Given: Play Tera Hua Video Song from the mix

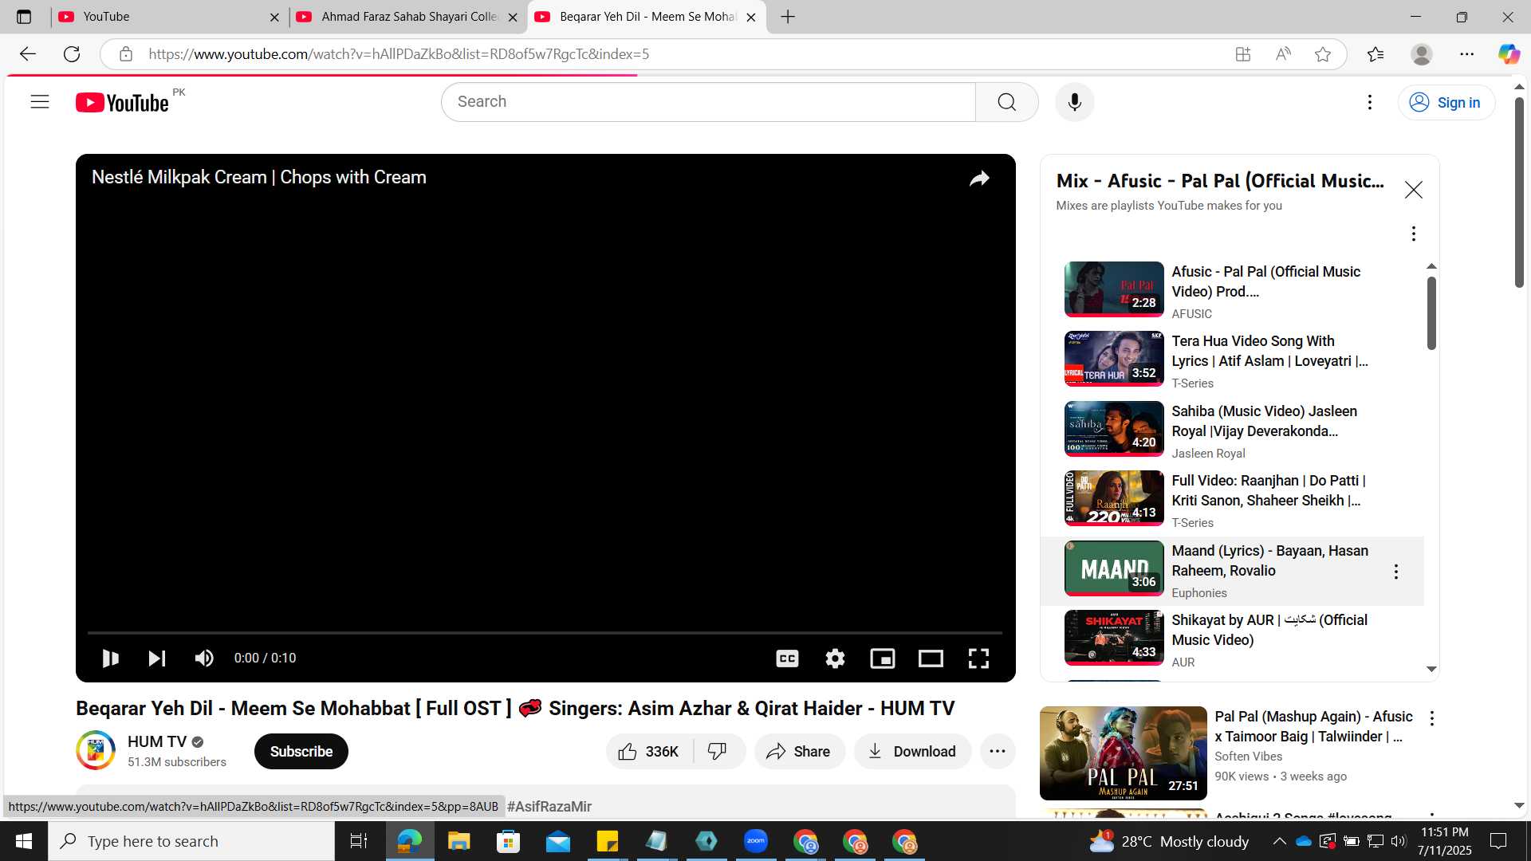Looking at the screenshot, I should pos(1232,360).
